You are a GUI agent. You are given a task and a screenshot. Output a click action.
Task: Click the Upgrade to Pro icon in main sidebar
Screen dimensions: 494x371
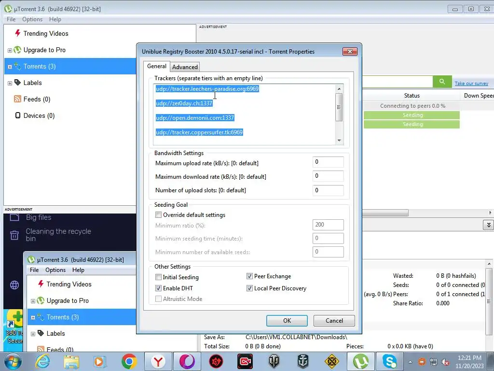[x=18, y=50]
